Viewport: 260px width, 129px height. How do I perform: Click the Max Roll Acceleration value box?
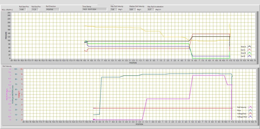click(x=151, y=9)
